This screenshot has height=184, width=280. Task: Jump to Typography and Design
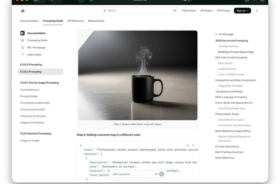229,91
